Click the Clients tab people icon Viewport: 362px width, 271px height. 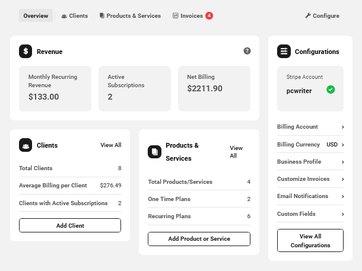point(64,16)
